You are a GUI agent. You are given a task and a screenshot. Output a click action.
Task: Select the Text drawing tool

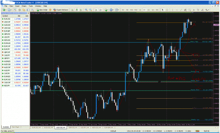194,10
